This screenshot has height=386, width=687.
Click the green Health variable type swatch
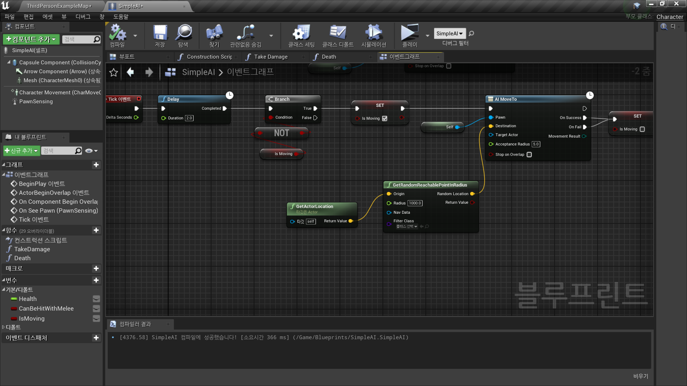[14, 299]
